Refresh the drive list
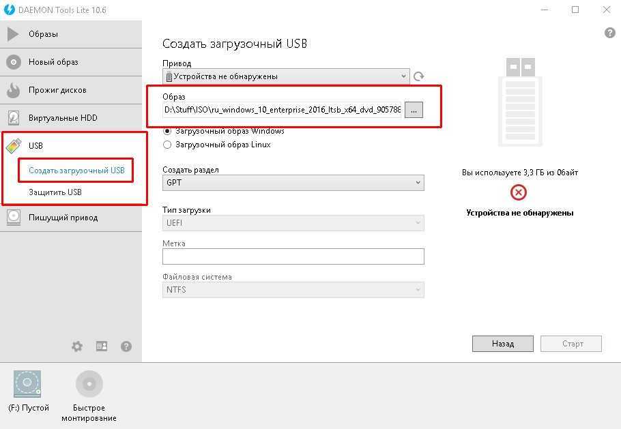 (418, 76)
